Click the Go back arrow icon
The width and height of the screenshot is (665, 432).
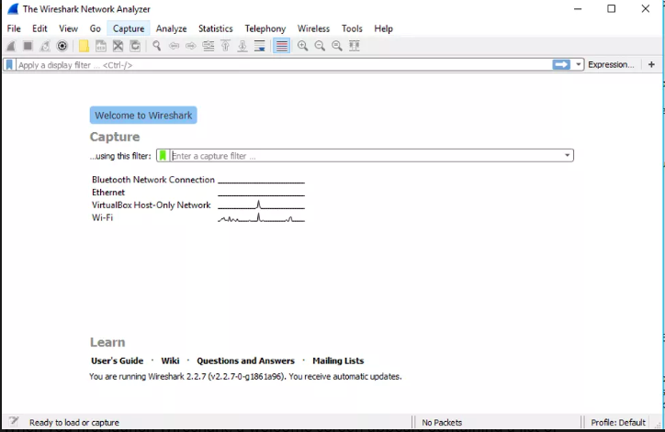[174, 46]
